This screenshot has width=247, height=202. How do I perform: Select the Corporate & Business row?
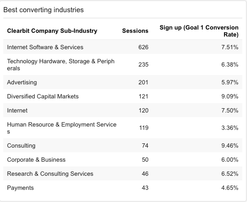point(123,159)
